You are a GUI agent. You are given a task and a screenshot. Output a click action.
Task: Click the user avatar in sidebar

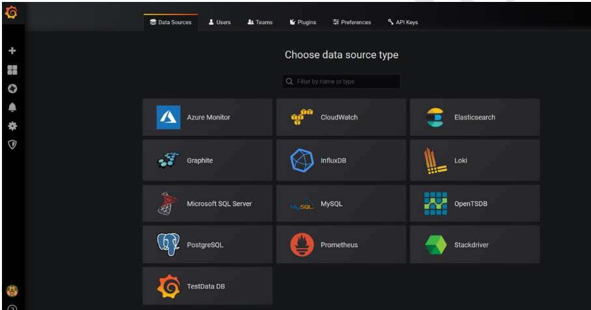click(x=12, y=291)
